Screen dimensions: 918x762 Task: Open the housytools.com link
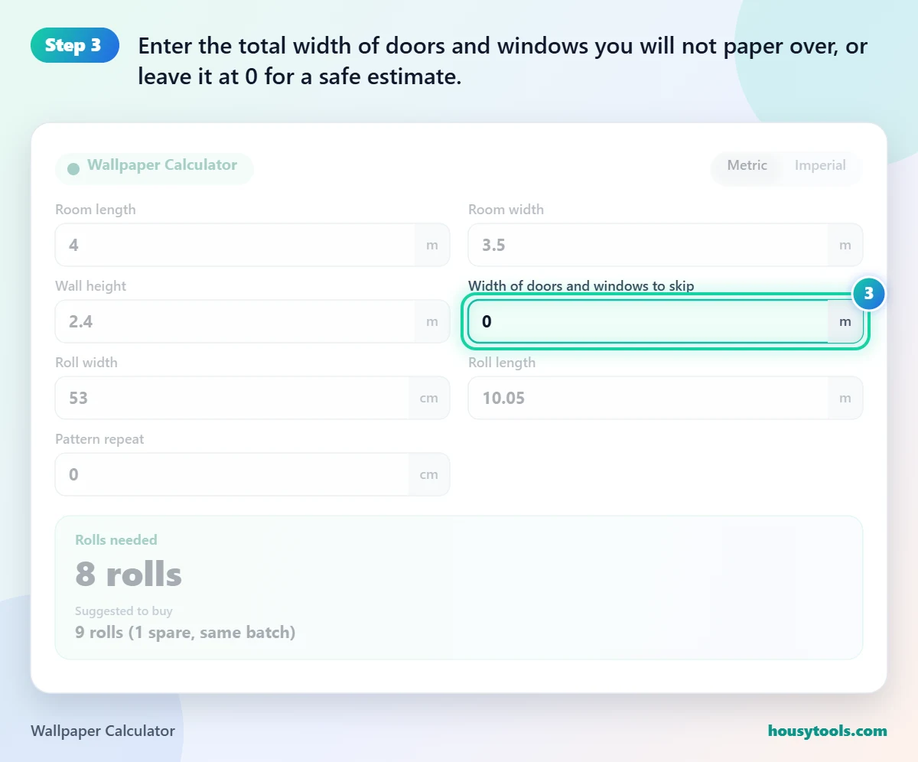(828, 731)
